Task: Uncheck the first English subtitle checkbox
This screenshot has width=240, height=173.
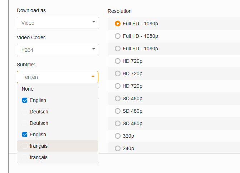Action: point(25,100)
